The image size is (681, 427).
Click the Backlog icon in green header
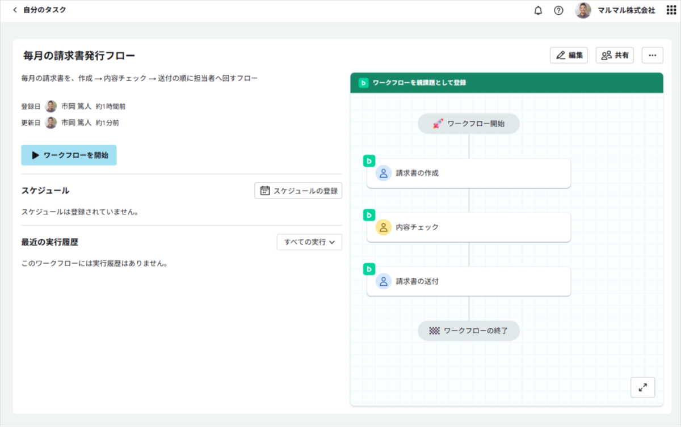tap(363, 83)
